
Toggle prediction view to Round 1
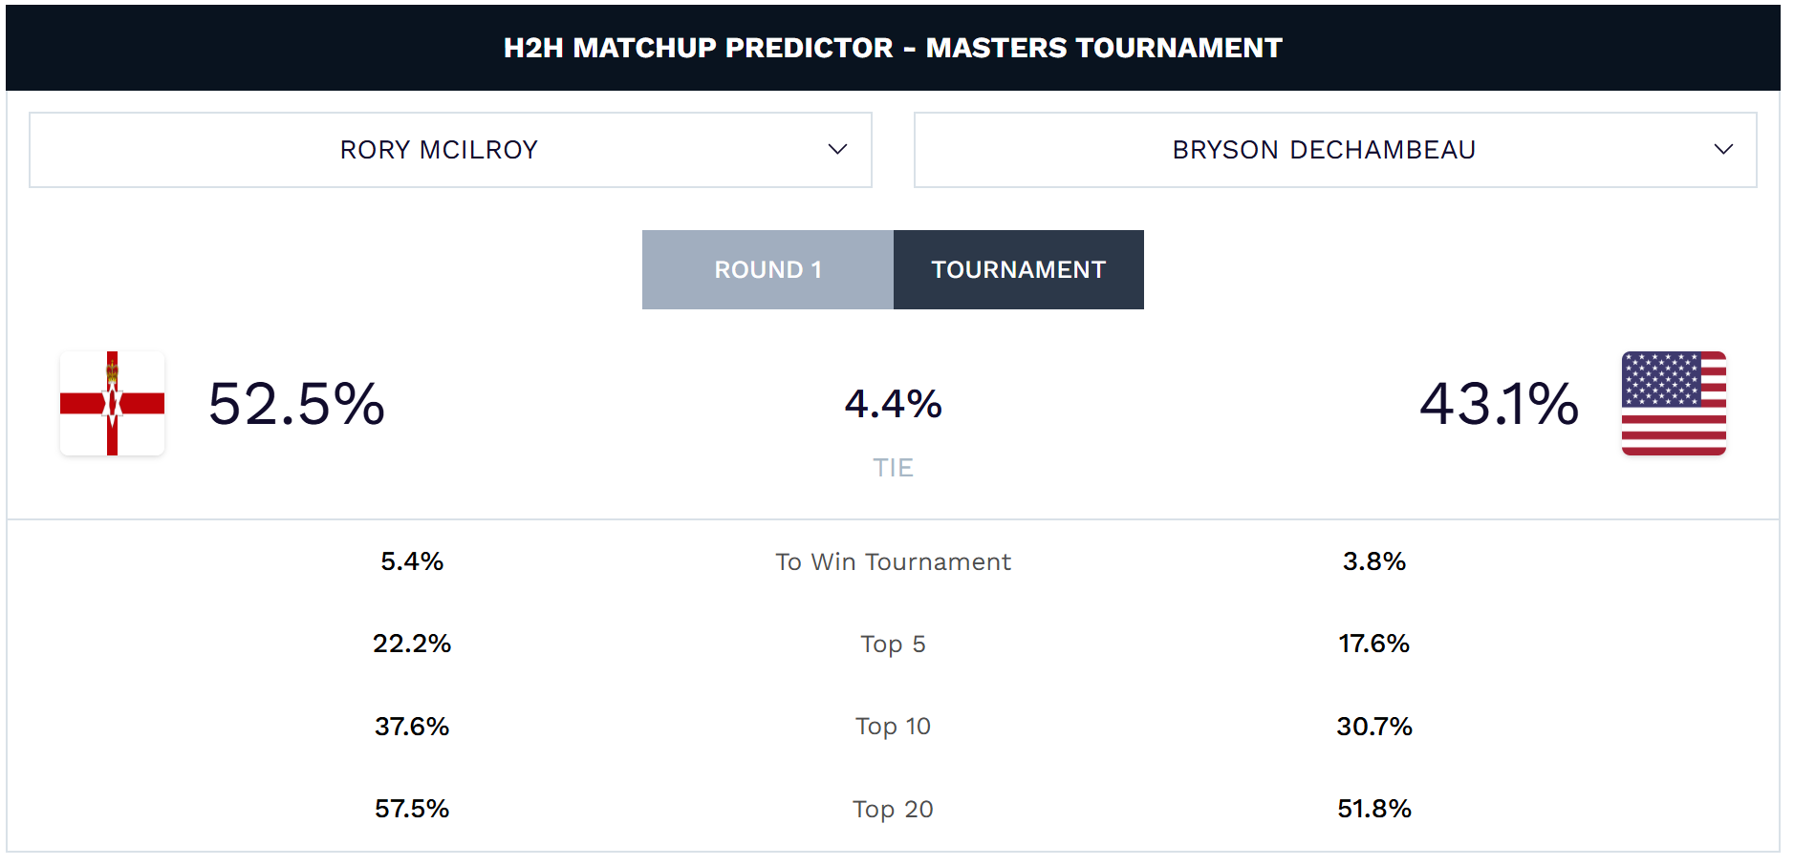click(x=767, y=269)
